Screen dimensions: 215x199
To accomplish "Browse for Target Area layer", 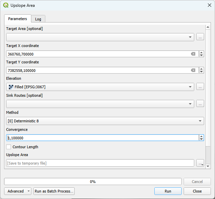I will click(x=200, y=37).
